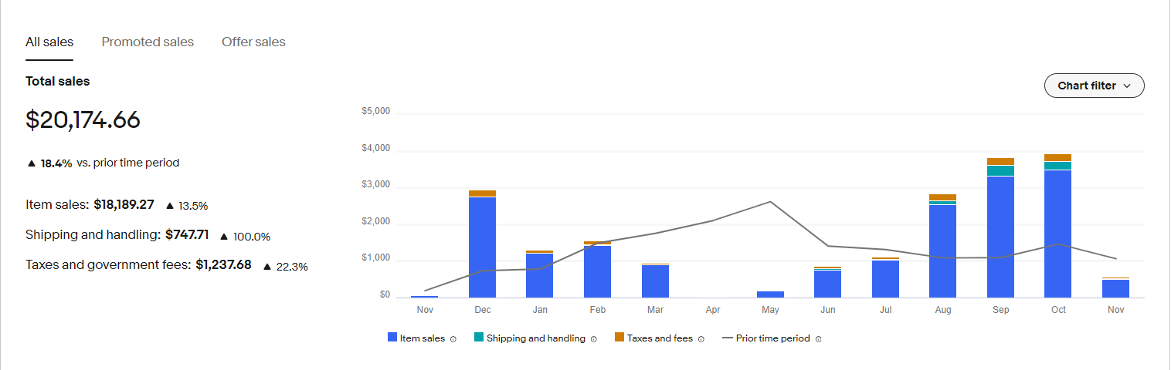Toggle the Item sales legend label
This screenshot has width=1171, height=370.
pos(423,338)
